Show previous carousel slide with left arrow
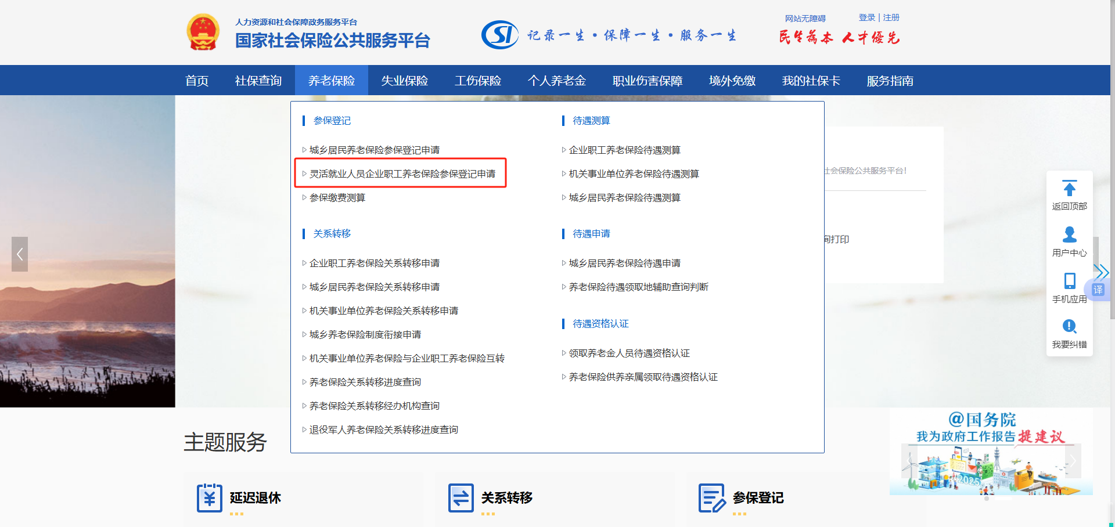This screenshot has width=1115, height=527. (x=20, y=254)
